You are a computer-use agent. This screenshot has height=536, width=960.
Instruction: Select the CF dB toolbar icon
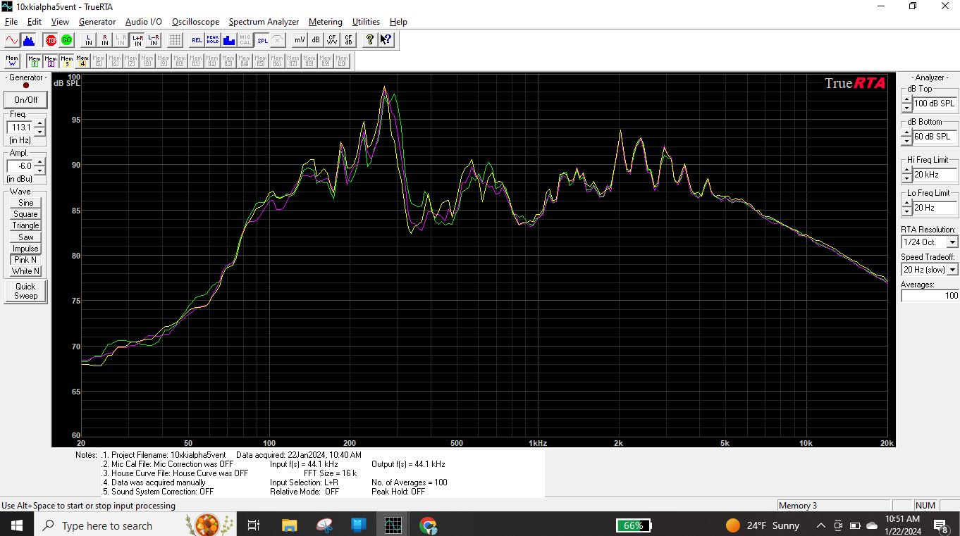[x=348, y=40]
